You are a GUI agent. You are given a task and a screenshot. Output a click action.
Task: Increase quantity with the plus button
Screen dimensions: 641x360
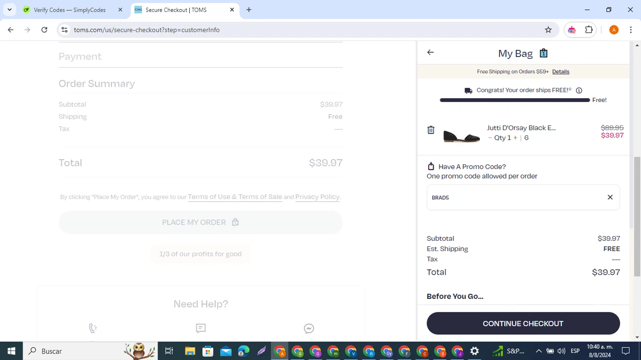(x=515, y=138)
